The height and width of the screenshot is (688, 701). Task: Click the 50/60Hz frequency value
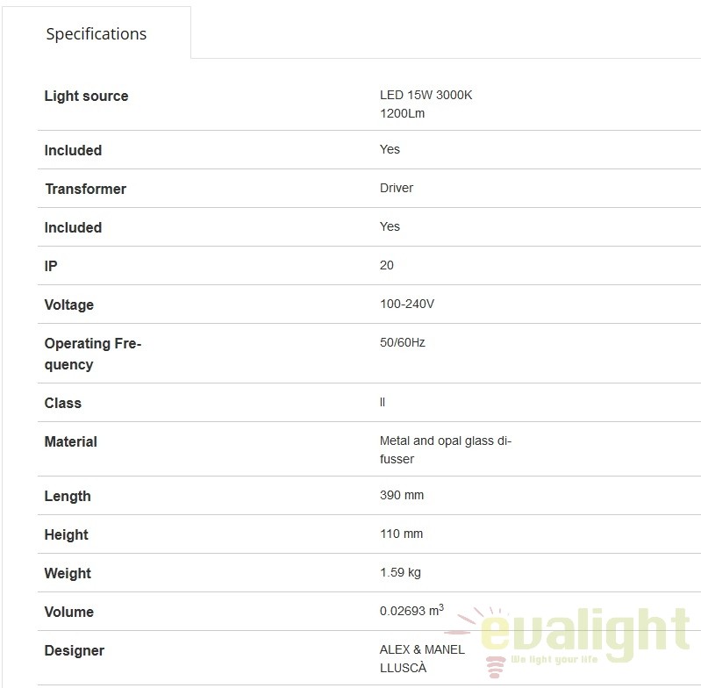click(x=403, y=342)
